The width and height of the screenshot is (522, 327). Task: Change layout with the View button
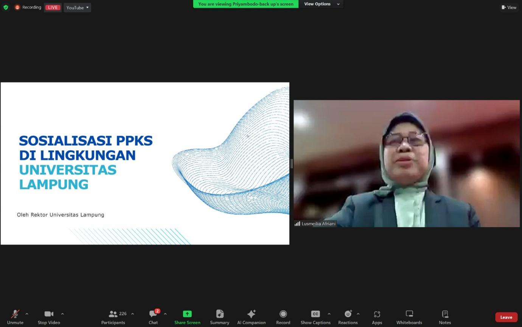click(x=509, y=7)
